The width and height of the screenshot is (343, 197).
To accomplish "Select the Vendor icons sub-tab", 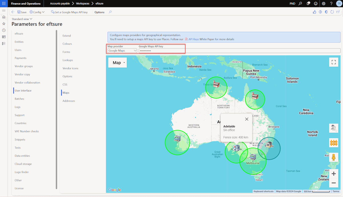I will coord(70,68).
